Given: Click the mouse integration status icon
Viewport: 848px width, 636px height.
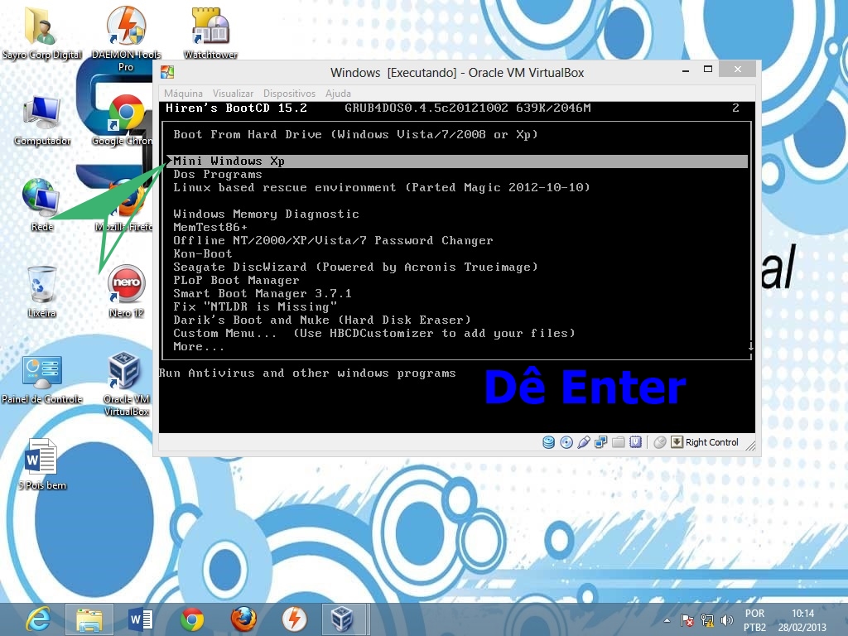Looking at the screenshot, I should click(659, 442).
